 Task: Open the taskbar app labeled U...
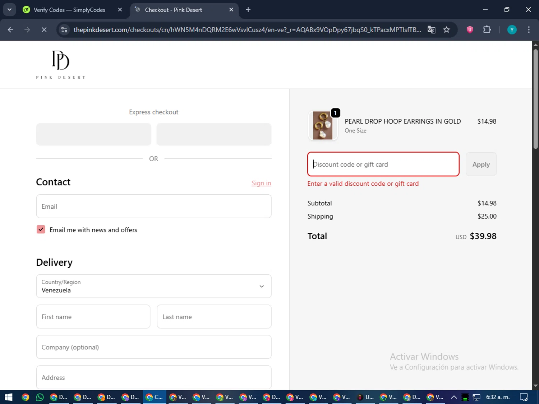[x=365, y=397]
